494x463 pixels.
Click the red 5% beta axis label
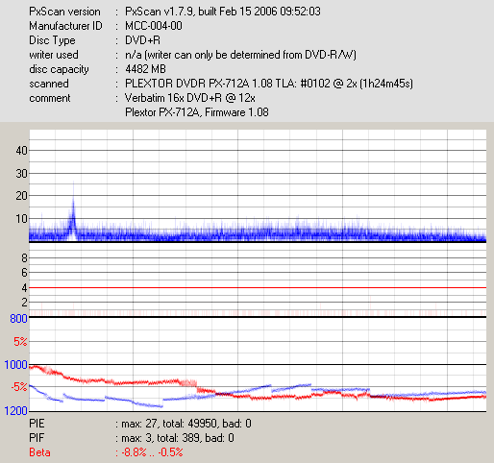click(20, 341)
